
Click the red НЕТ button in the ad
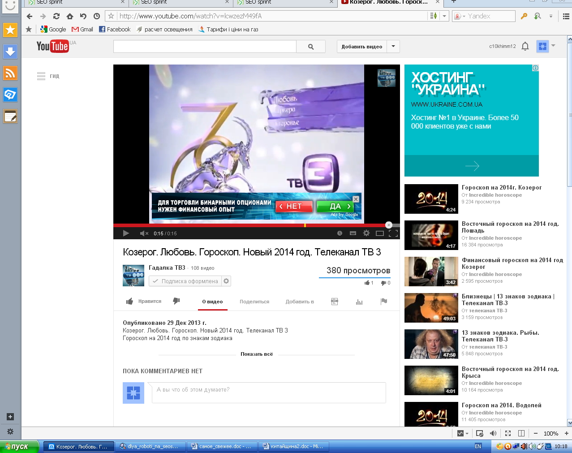[294, 206]
